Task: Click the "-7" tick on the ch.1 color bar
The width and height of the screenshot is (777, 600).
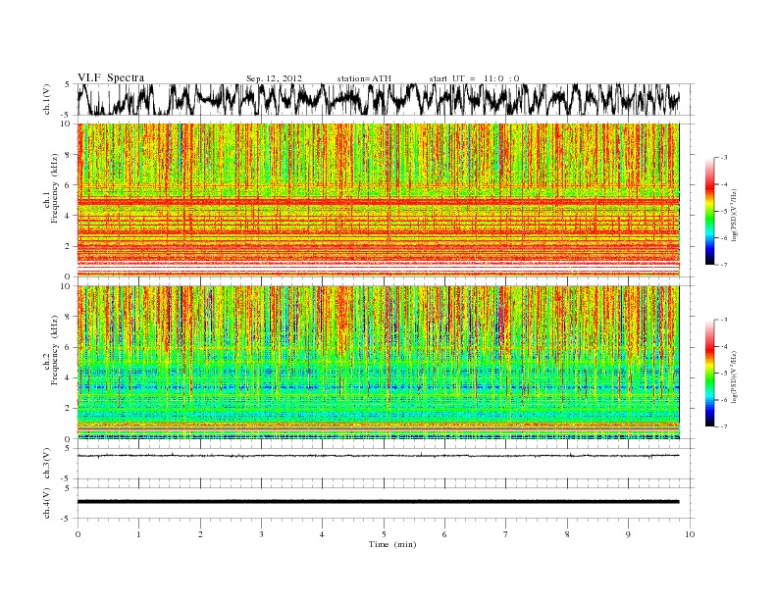Action: tap(724, 265)
